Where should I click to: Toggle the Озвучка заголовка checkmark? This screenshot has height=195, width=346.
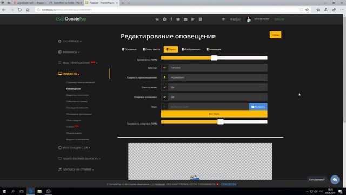coord(164,97)
